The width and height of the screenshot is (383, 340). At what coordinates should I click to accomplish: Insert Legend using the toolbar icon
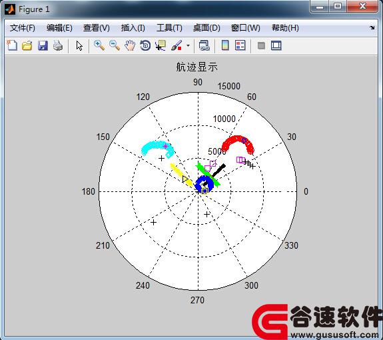pos(240,45)
